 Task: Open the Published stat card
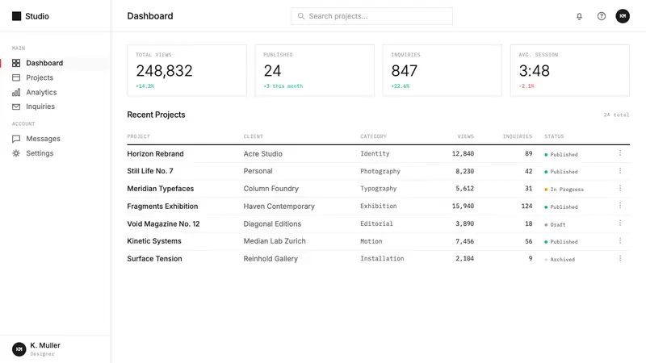tap(315, 70)
